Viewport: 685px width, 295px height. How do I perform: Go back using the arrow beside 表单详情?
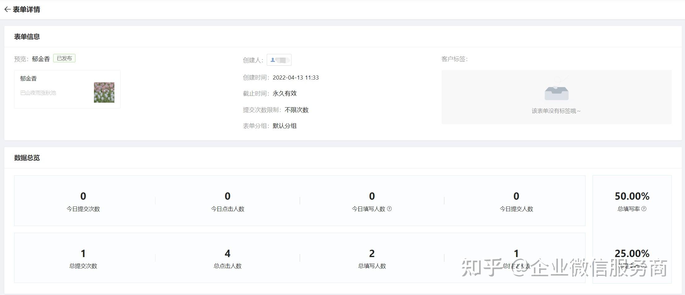[x=7, y=10]
